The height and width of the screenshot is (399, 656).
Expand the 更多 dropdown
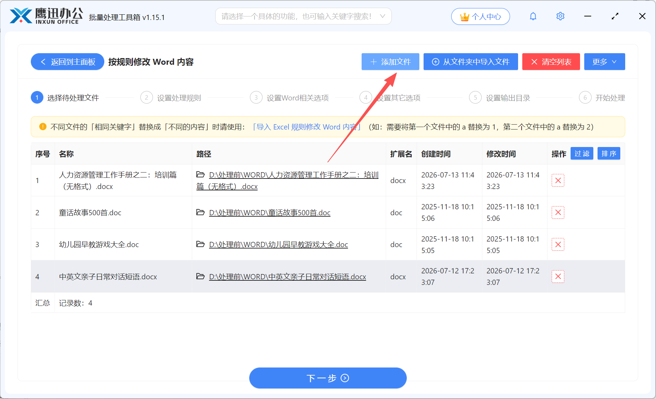pyautogui.click(x=605, y=62)
